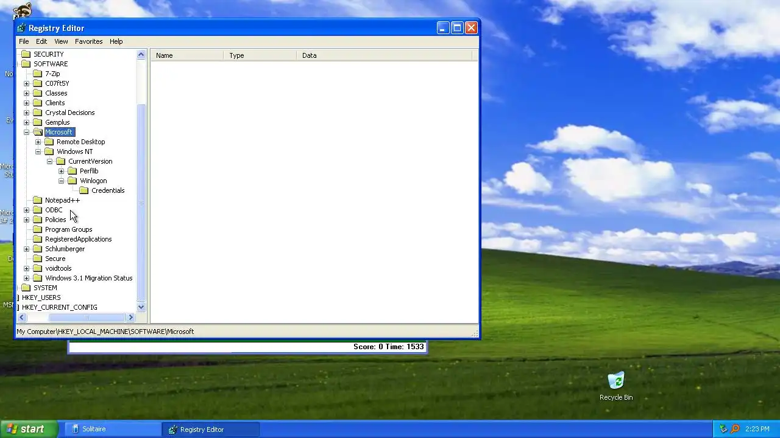Select the Windows 3.1 Migration Status label
This screenshot has height=438, width=780.
pos(88,278)
